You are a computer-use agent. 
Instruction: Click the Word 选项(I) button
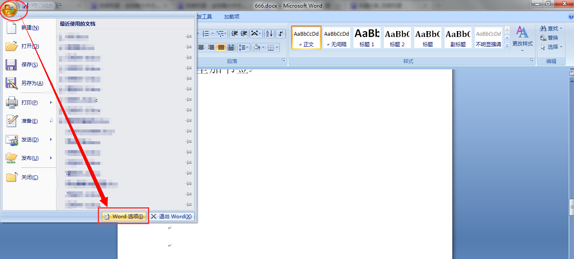(x=124, y=217)
